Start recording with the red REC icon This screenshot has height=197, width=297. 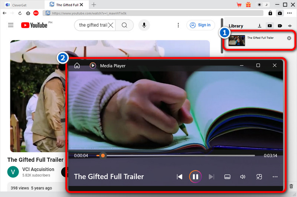(x=36, y=13)
